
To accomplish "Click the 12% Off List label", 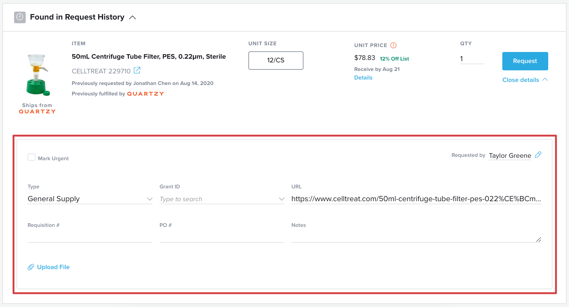I will point(394,59).
